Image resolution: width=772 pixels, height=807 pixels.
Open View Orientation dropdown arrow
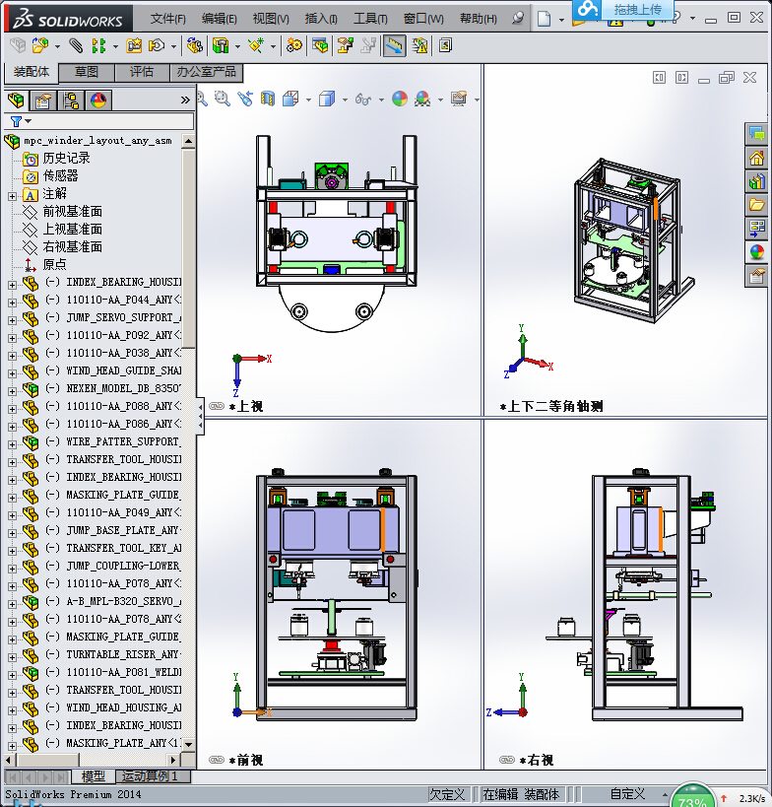[308, 100]
